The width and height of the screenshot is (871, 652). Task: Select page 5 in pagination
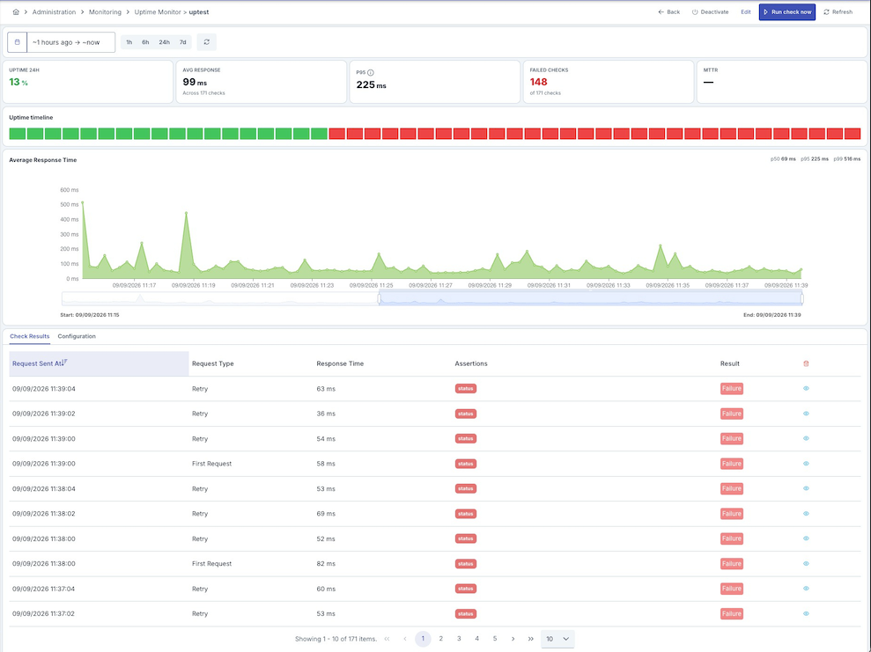494,639
